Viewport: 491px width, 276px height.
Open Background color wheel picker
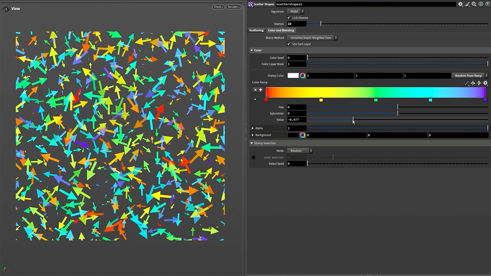point(303,135)
